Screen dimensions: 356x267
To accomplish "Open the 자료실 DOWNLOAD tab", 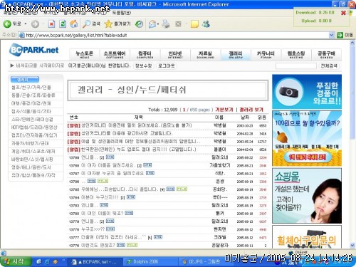I will 205,55.
